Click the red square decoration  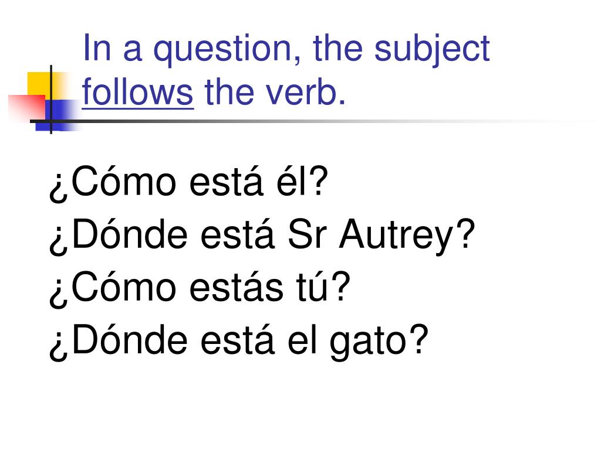[27, 108]
